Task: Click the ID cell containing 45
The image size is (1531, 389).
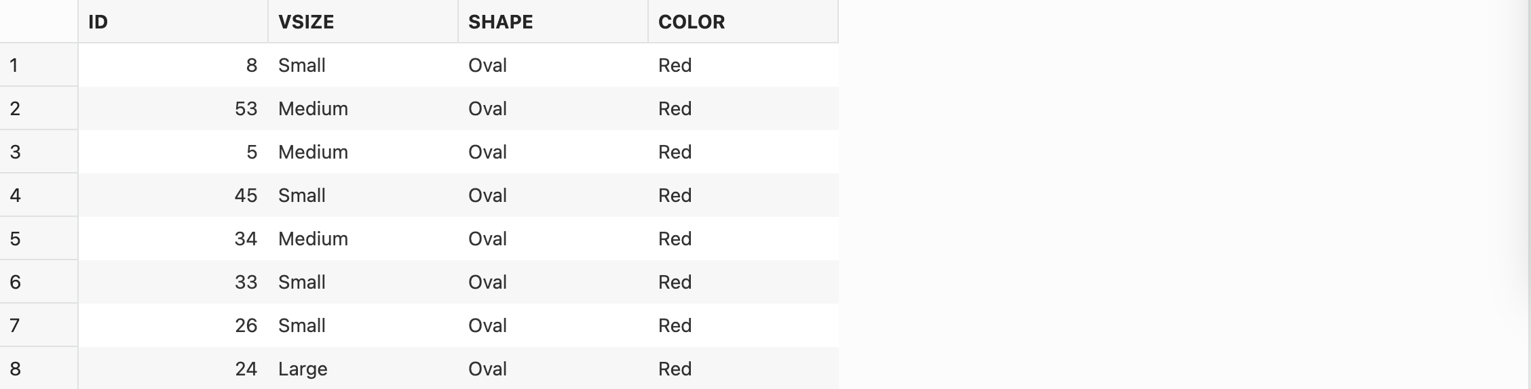Action: pos(173,195)
